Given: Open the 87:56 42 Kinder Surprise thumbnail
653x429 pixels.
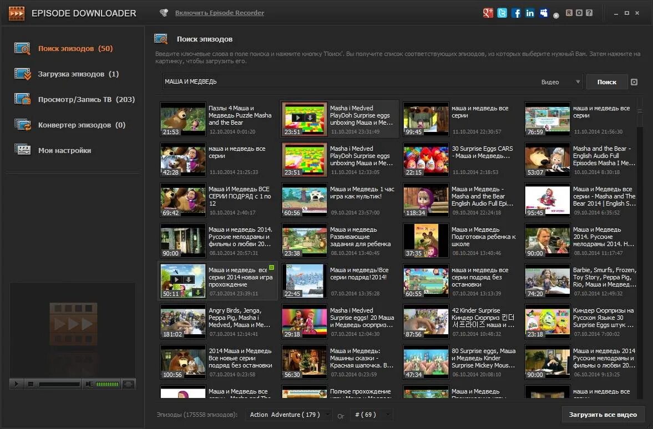Looking at the screenshot, I should click(x=426, y=321).
